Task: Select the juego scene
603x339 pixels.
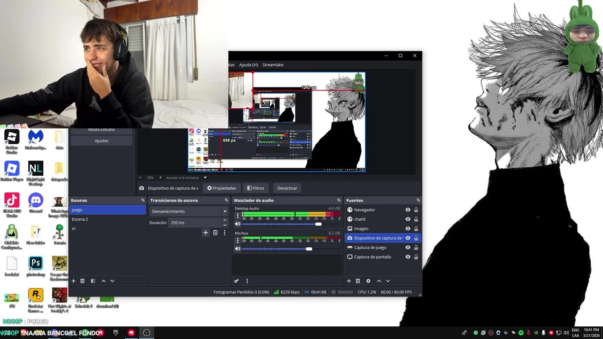Action: (107, 210)
